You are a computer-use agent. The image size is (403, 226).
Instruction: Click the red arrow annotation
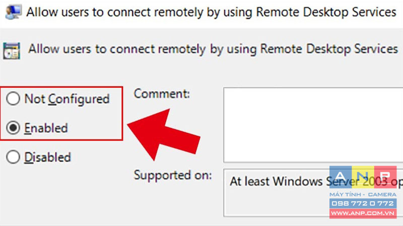[164, 135]
